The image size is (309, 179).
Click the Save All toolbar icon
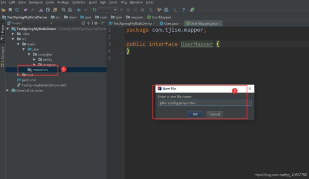tap(10, 10)
